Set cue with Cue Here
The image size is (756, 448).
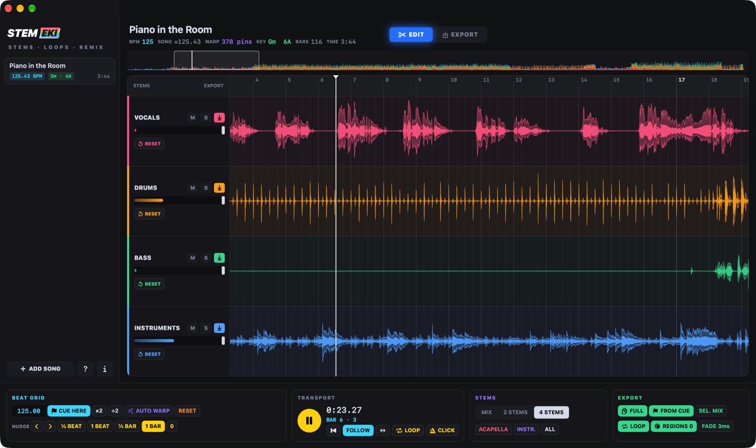69,411
